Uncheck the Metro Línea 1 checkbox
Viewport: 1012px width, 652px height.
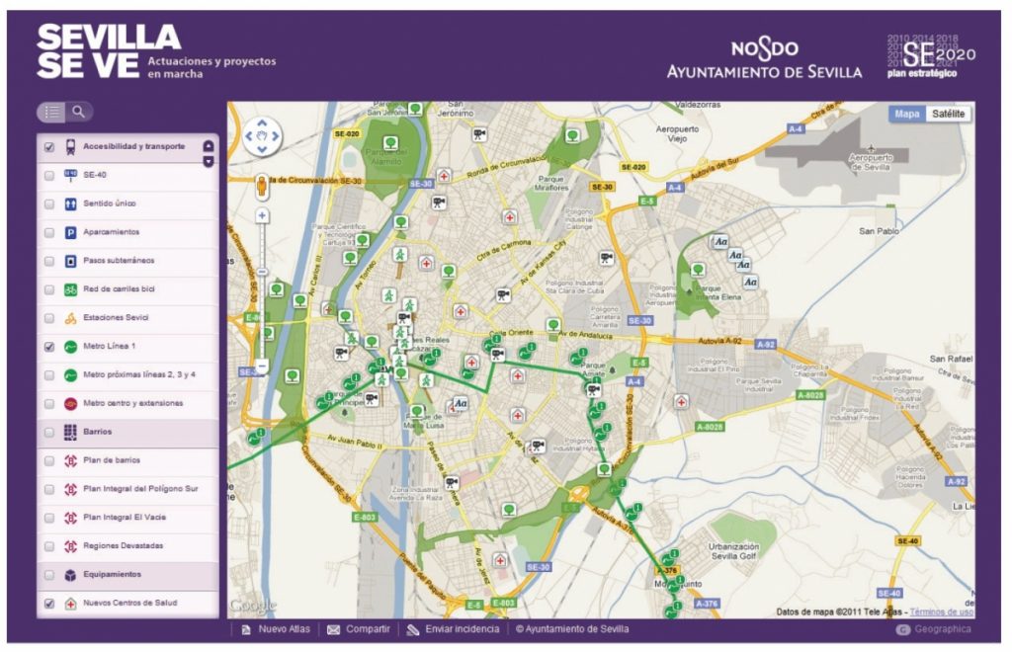(49, 347)
